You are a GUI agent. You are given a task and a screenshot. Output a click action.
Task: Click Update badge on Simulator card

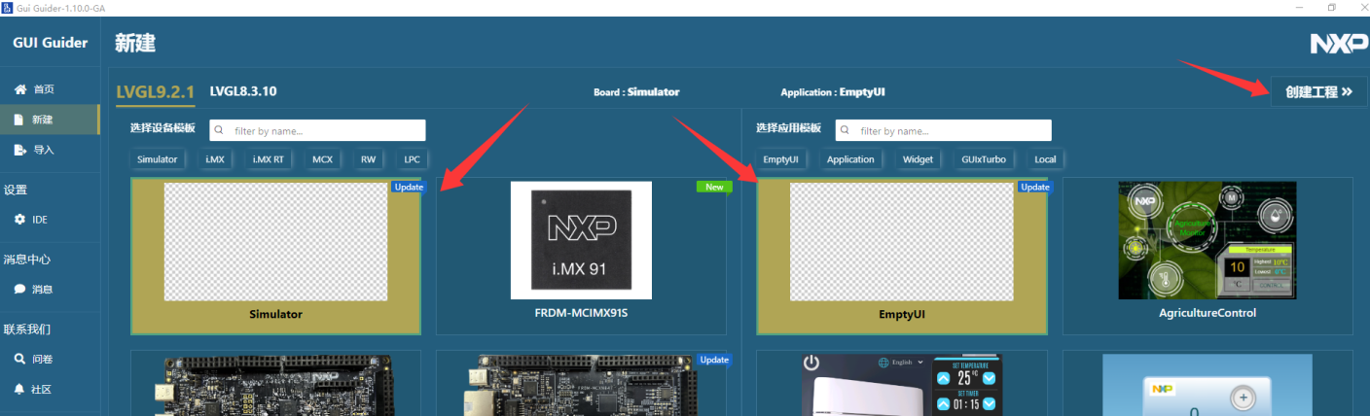[409, 187]
